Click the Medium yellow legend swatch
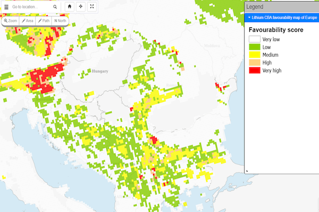Image resolution: width=319 pixels, height=212 pixels. [255, 55]
